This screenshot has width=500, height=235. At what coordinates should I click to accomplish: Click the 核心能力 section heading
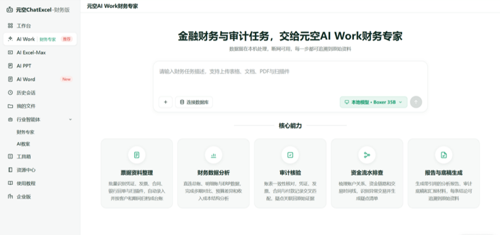point(290,125)
